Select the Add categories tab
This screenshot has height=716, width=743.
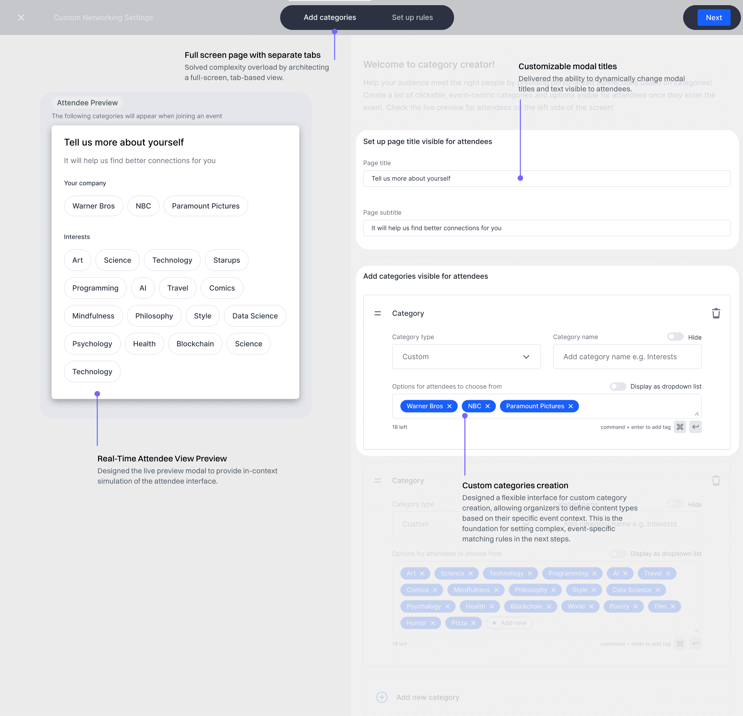pos(330,18)
